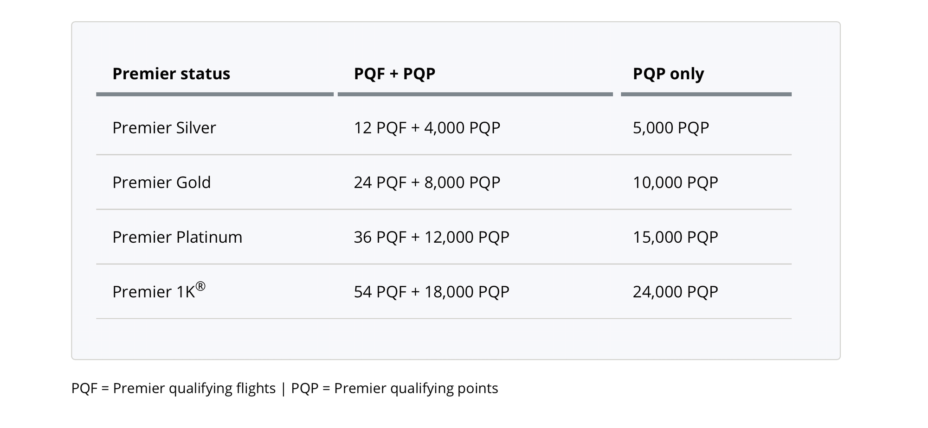Click the PQF = Premier qualifying flights footnote
This screenshot has height=428, width=928.
[174, 388]
